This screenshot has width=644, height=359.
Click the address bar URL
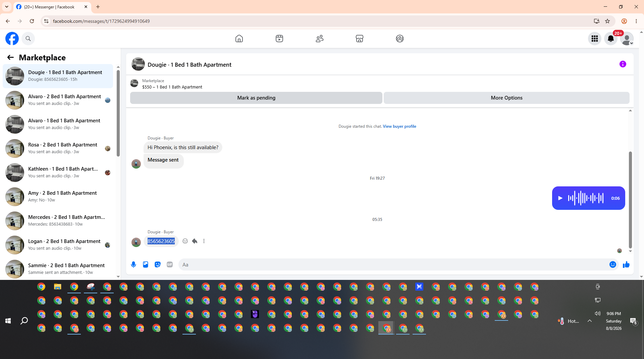(101, 21)
